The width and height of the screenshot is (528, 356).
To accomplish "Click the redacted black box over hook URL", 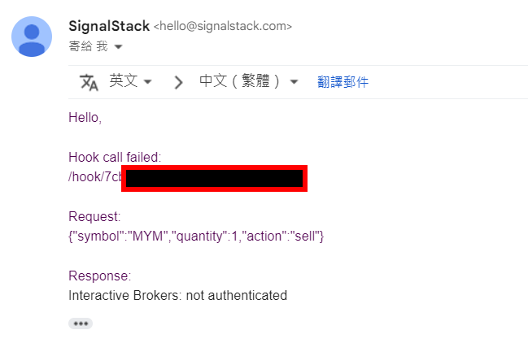I will (x=214, y=178).
